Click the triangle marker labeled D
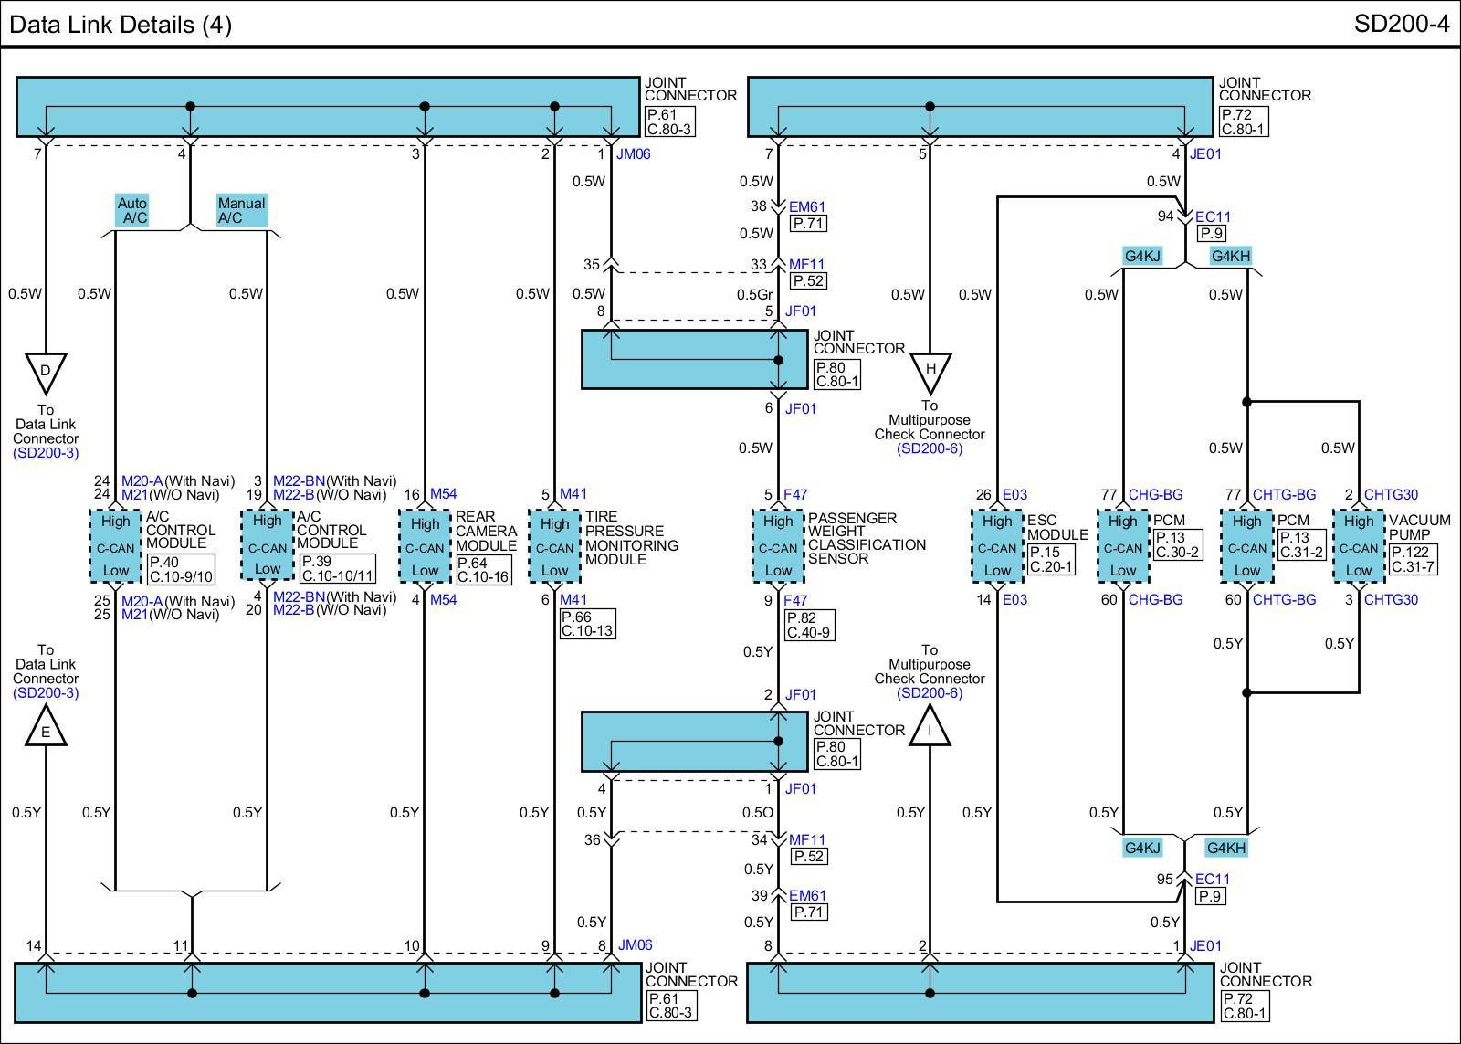 pyautogui.click(x=46, y=372)
